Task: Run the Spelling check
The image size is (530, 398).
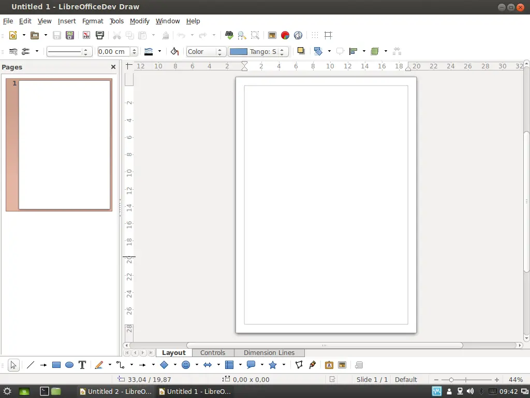Action: point(229,35)
